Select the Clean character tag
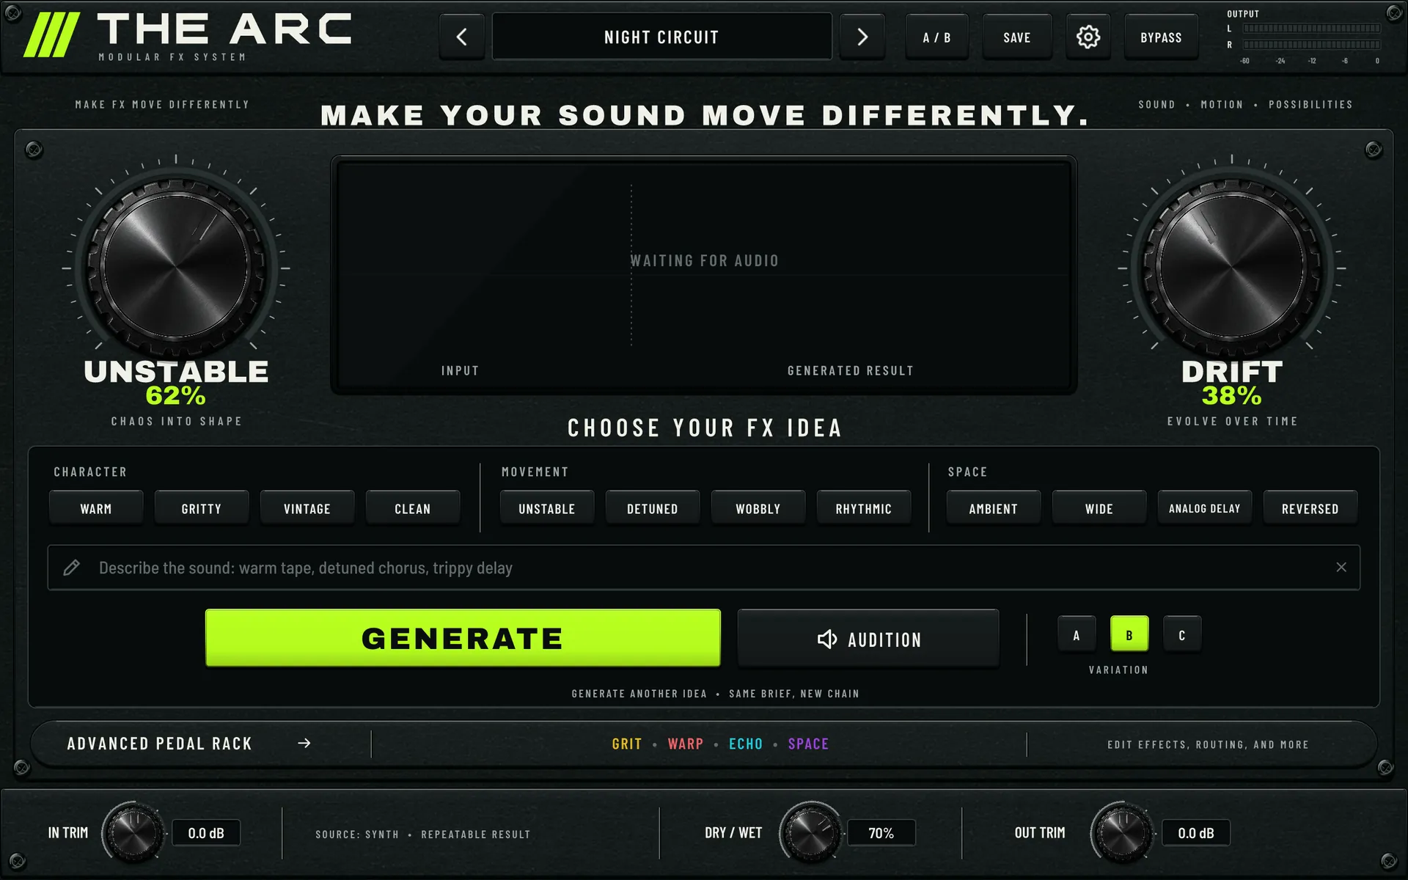The image size is (1408, 880). (x=413, y=508)
